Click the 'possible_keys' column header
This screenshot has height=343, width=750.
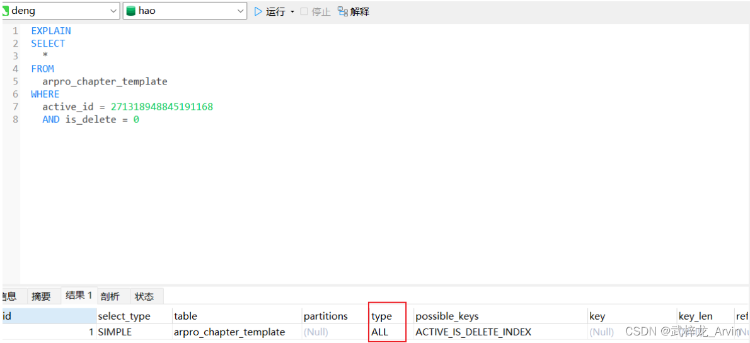(447, 316)
